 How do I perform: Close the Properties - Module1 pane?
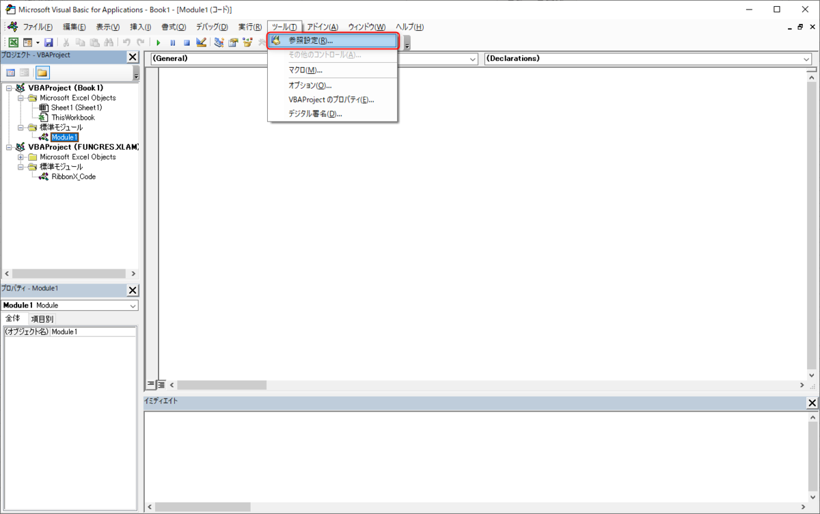pos(133,290)
